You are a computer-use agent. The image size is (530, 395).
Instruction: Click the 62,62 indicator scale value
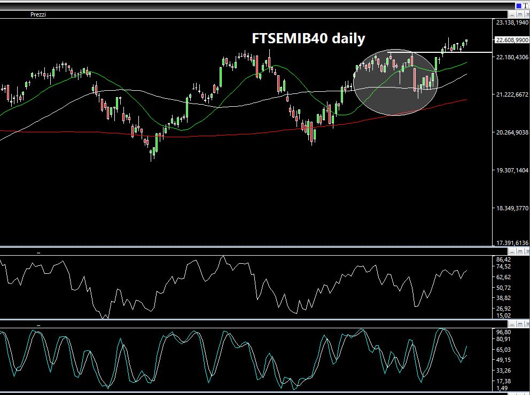point(504,277)
